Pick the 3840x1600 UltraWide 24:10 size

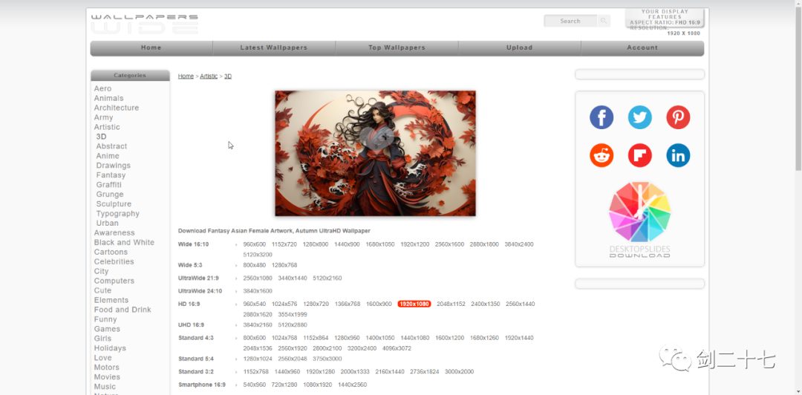tap(258, 291)
